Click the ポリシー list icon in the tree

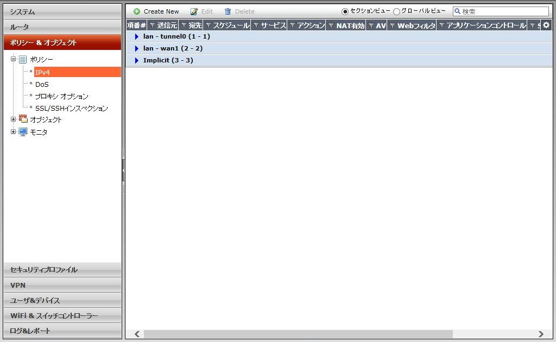click(x=23, y=59)
